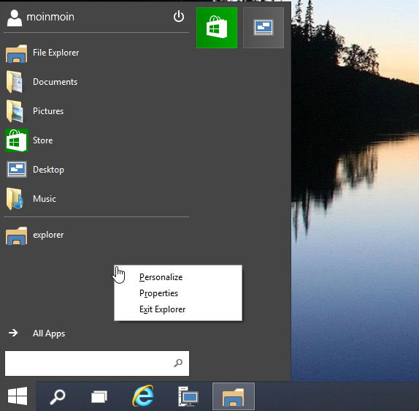Image resolution: width=419 pixels, height=411 pixels.
Task: Open Desktop from the start menu list
Action: point(96,170)
